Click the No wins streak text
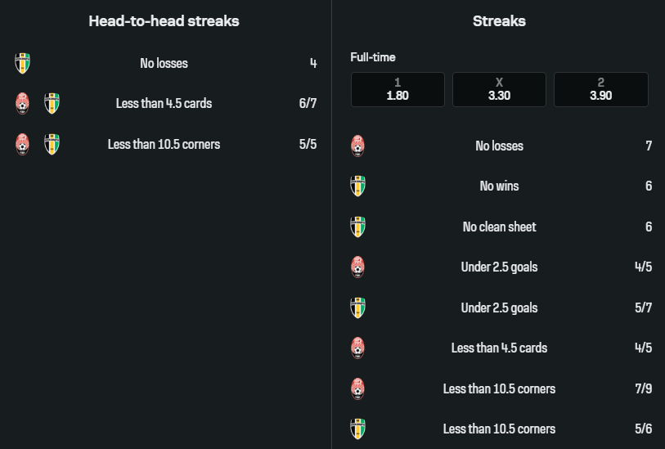 [499, 186]
